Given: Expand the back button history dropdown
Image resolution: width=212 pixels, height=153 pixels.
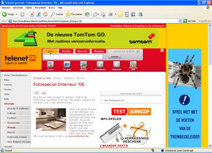Looking at the screenshot, I should (16, 14).
